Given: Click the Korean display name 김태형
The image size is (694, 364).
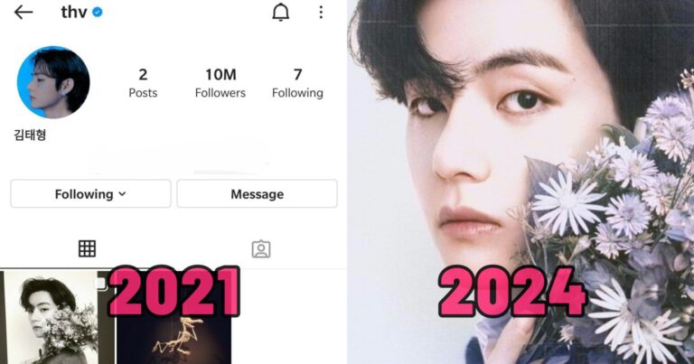Looking at the screenshot, I should [30, 135].
